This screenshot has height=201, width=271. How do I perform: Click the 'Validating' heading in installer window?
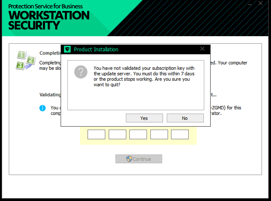click(x=50, y=95)
